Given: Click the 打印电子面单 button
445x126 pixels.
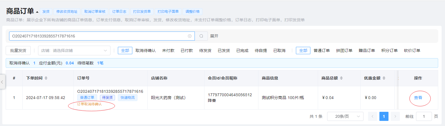Looking at the screenshot, I should (168, 12).
